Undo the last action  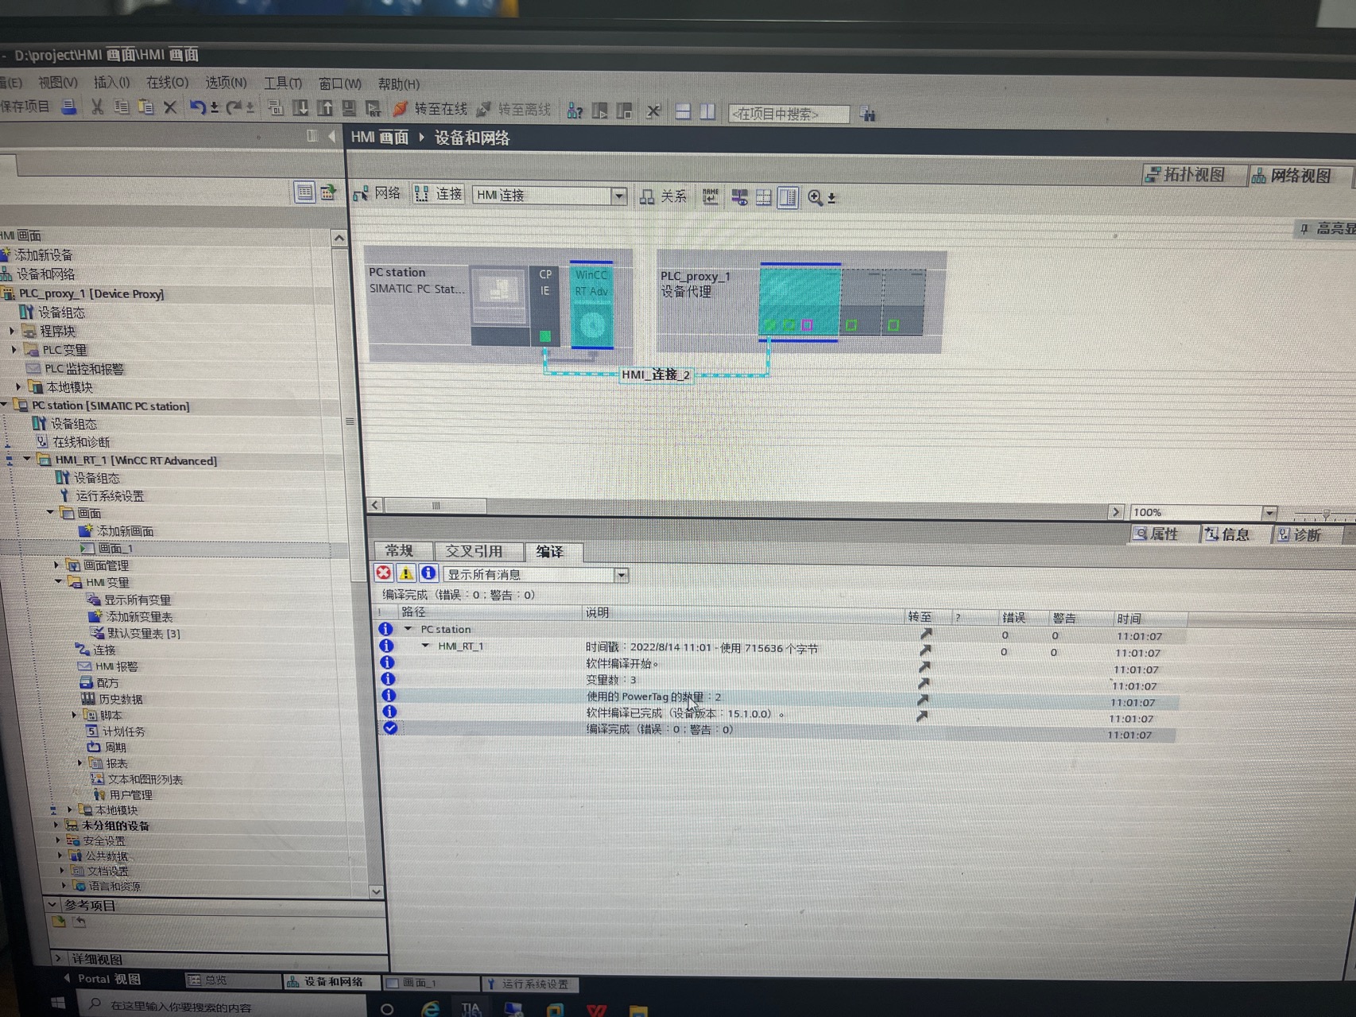[x=197, y=107]
